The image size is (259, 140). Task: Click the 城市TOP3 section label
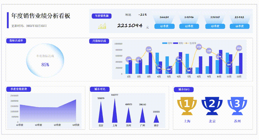184,89
